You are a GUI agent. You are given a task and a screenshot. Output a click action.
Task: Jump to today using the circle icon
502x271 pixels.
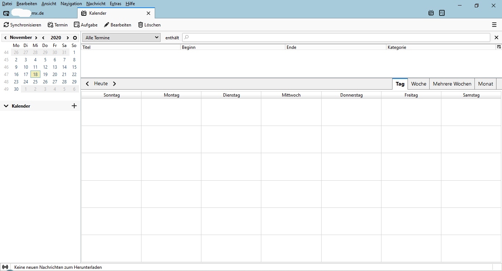point(75,38)
